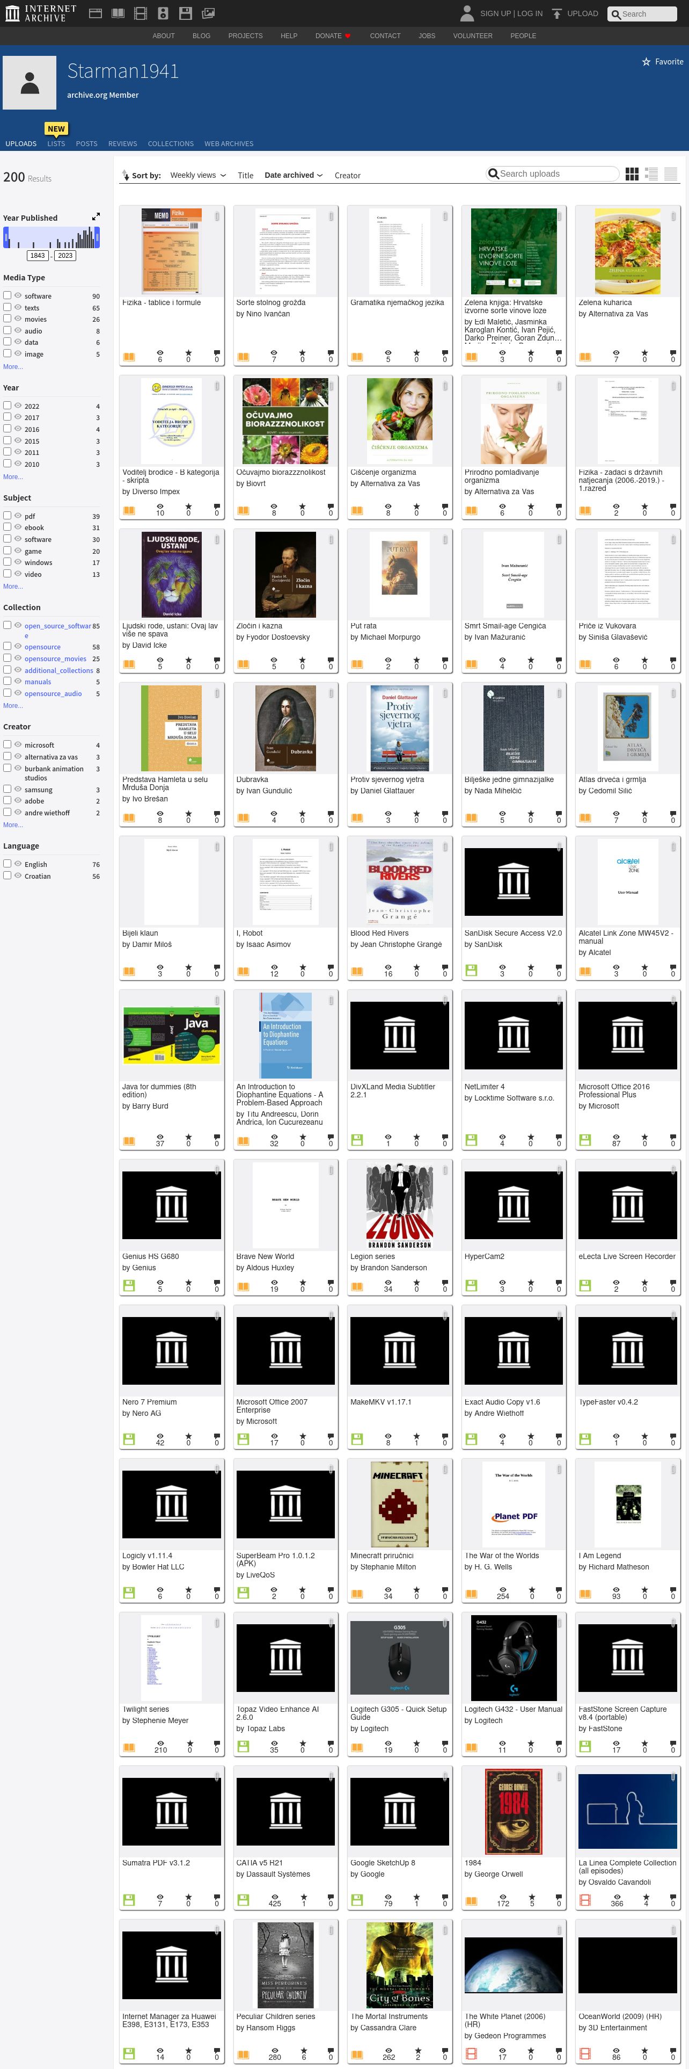
Task: Expand the Year Published histogram icon
Action: [x=96, y=217]
